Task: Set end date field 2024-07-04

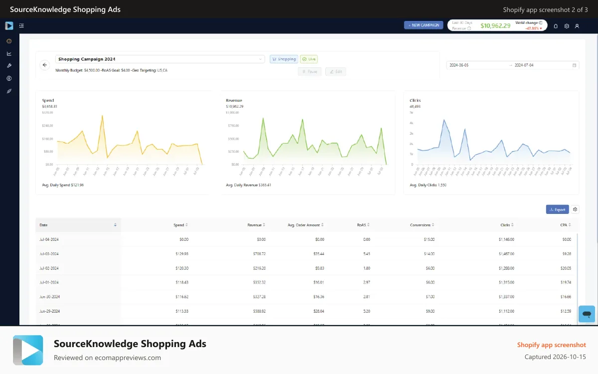Action: click(541, 65)
